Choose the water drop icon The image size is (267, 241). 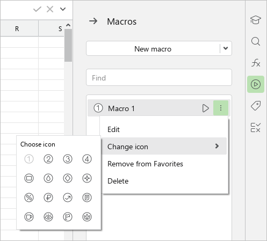[x=48, y=178]
